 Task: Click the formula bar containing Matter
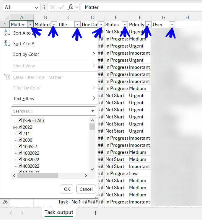coord(141,7)
